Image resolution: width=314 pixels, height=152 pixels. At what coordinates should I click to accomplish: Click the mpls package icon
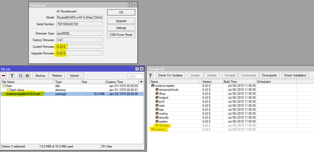point(157,106)
